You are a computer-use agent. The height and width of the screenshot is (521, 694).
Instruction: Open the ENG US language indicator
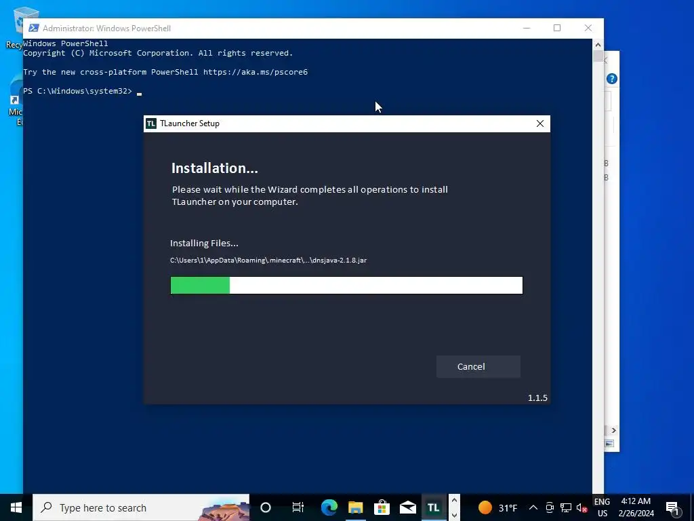click(x=602, y=507)
